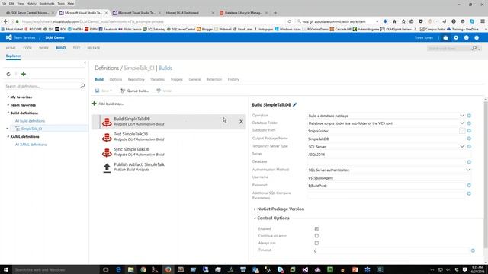Open the All XAML definitions link
The image size is (488, 274).
(x=30, y=145)
